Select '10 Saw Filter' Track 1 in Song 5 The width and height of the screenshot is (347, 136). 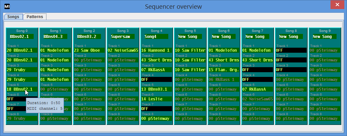click(x=190, y=50)
